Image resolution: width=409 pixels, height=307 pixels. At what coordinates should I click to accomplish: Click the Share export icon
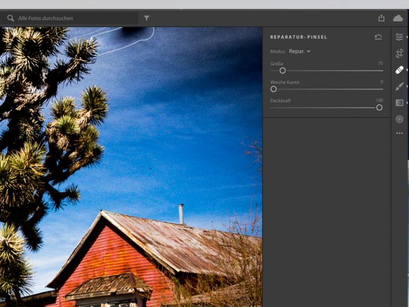click(x=381, y=18)
